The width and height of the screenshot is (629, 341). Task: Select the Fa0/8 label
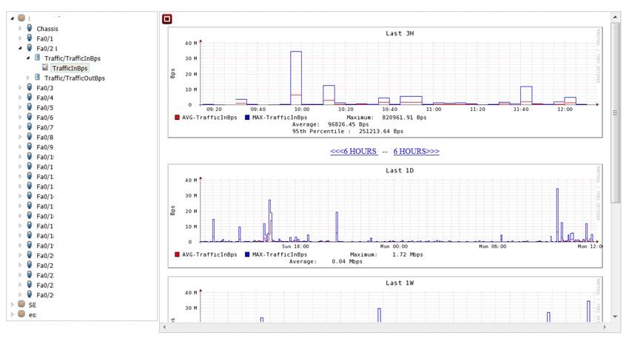point(44,137)
